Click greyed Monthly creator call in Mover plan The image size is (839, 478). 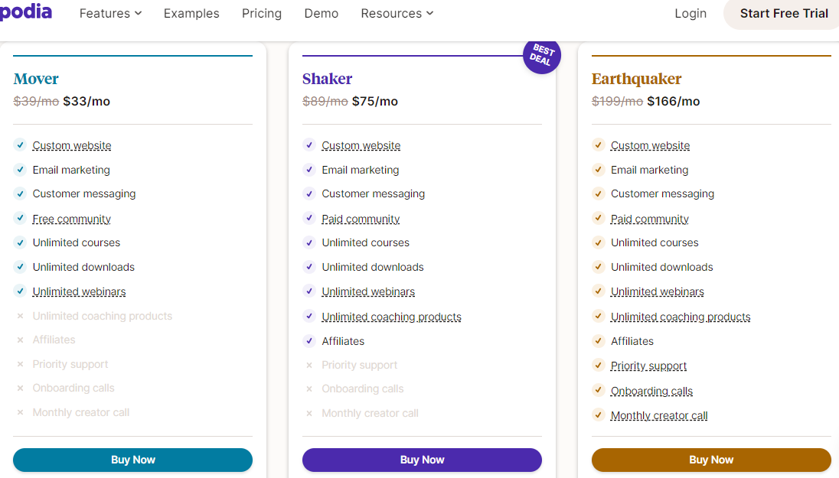tap(81, 412)
